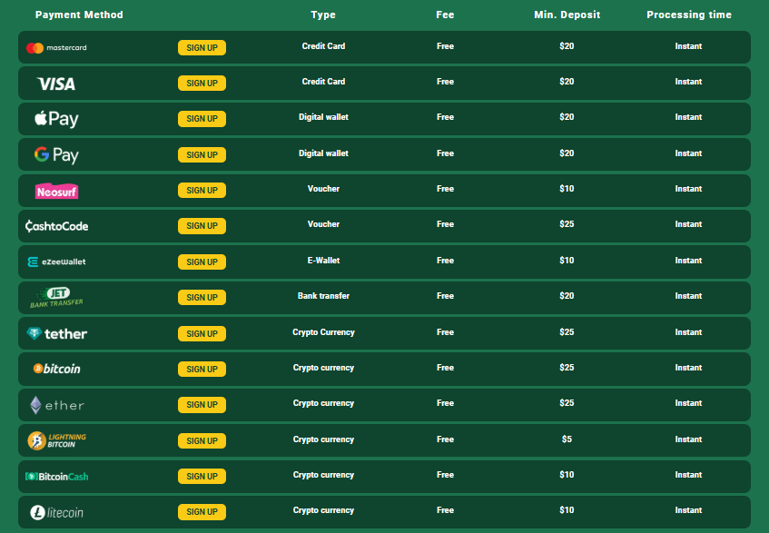Screen dimensions: 769x533
Task: Click 'Free' fee in the ether row
Action: coord(445,403)
